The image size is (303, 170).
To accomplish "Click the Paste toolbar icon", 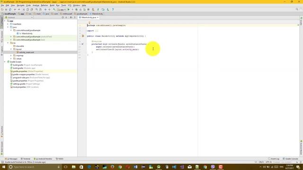I will (32, 9).
